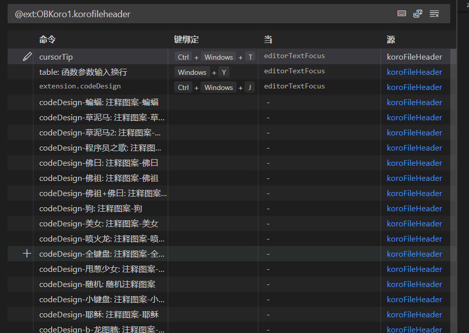The image size is (469, 333).
Task: Click the Record Keys keyboard icon
Action: coord(402,14)
